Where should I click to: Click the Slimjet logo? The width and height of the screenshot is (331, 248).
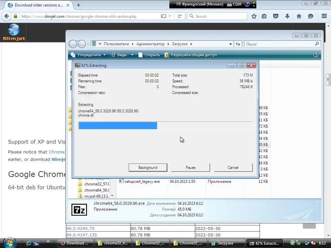14,32
